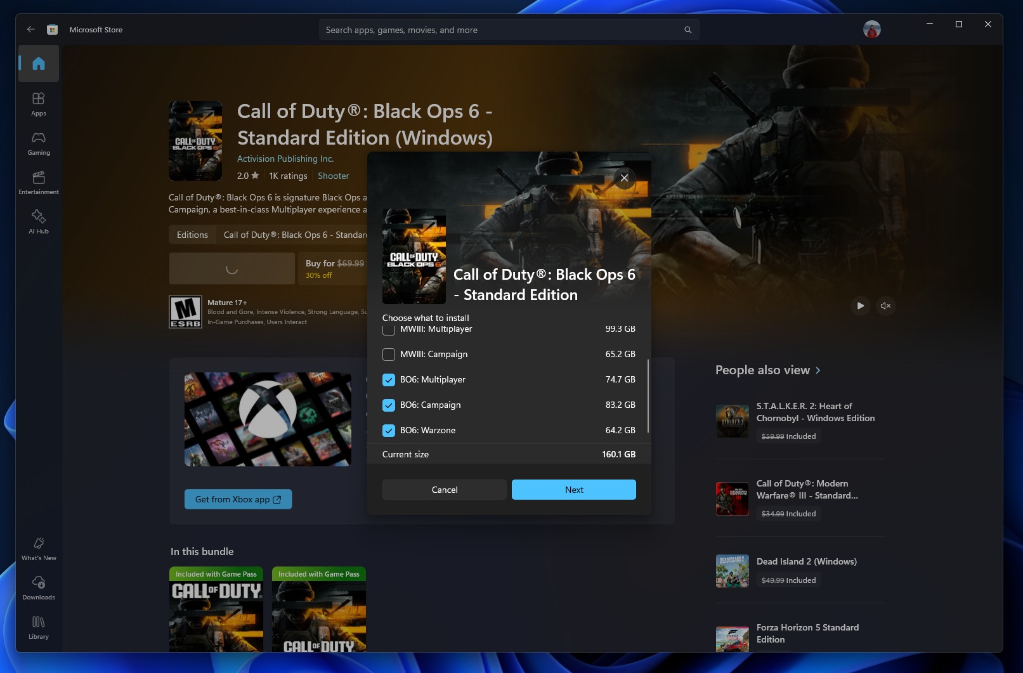The width and height of the screenshot is (1023, 673).
Task: Open the Entertainment section in sidebar
Action: click(x=39, y=183)
